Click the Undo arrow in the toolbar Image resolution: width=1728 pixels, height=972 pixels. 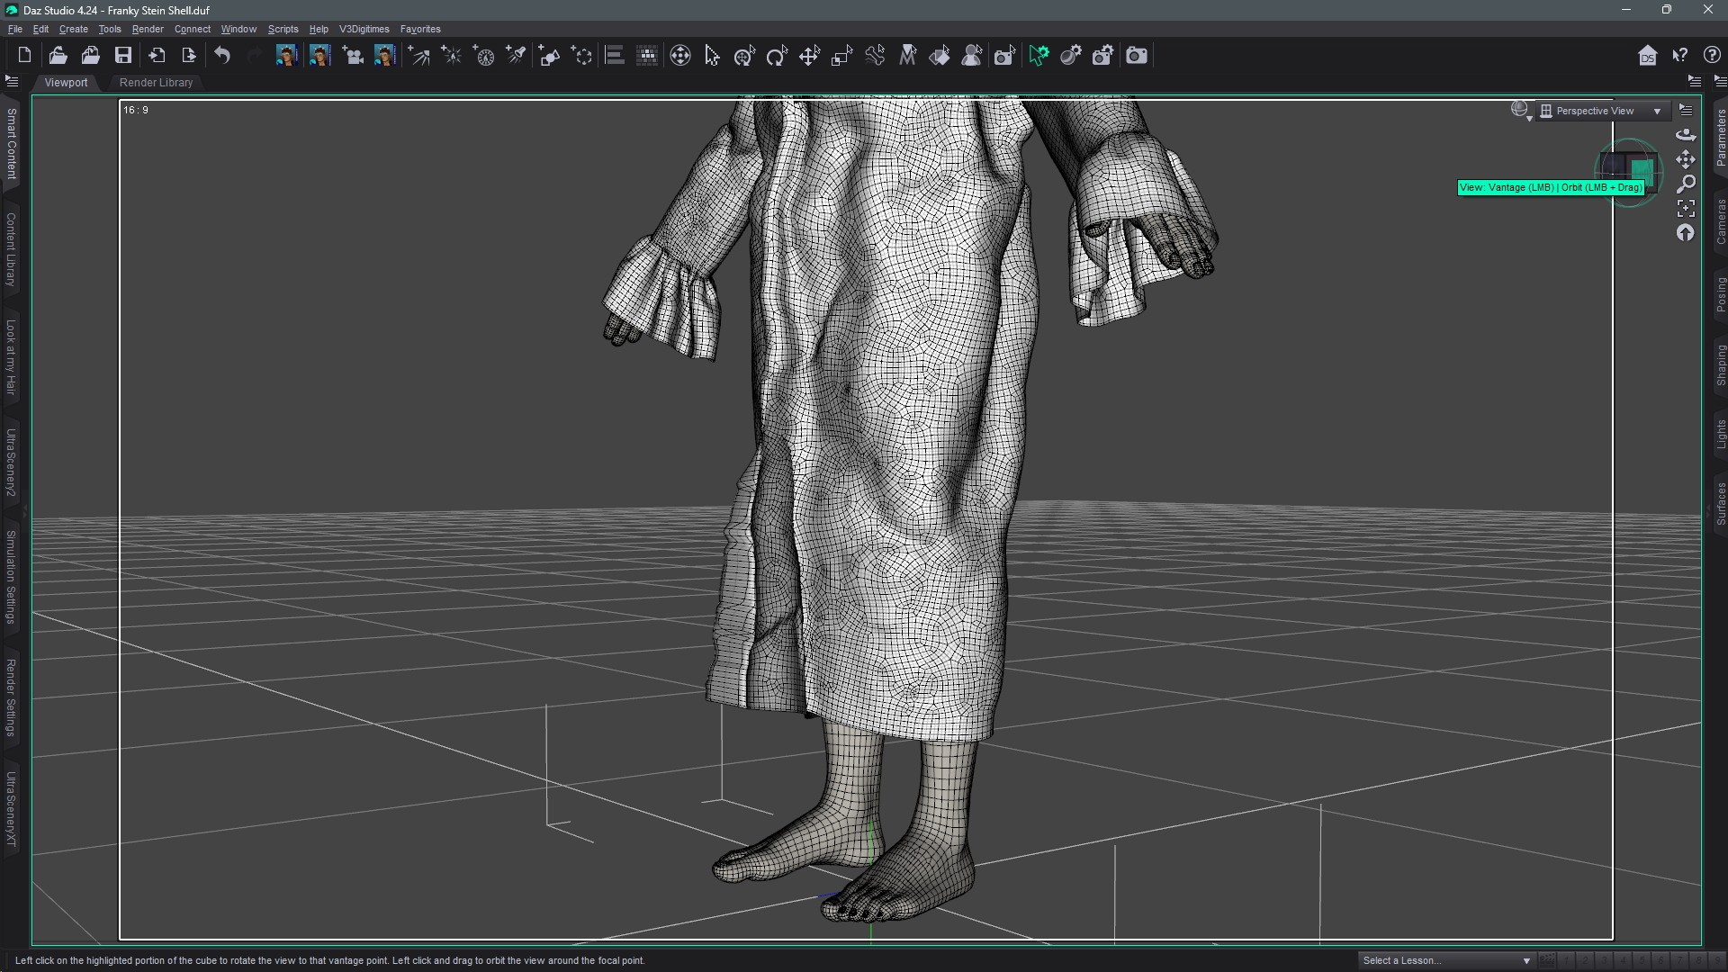point(222,56)
